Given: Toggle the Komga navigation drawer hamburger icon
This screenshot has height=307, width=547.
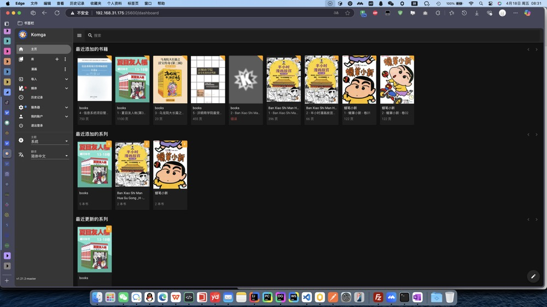Looking at the screenshot, I should coord(79,35).
